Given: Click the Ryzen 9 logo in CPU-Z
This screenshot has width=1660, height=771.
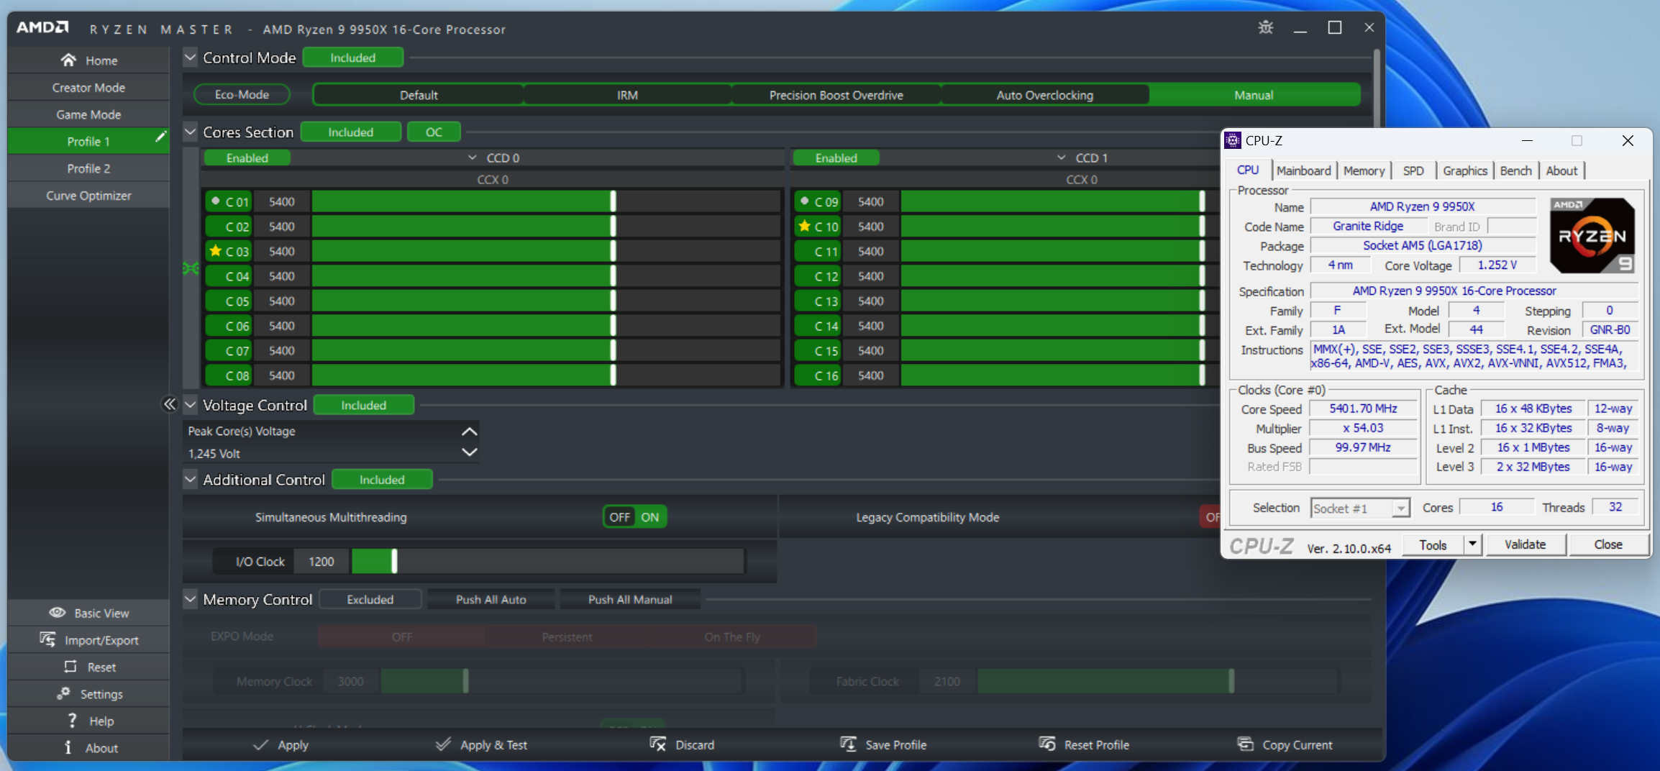Looking at the screenshot, I should coord(1592,235).
